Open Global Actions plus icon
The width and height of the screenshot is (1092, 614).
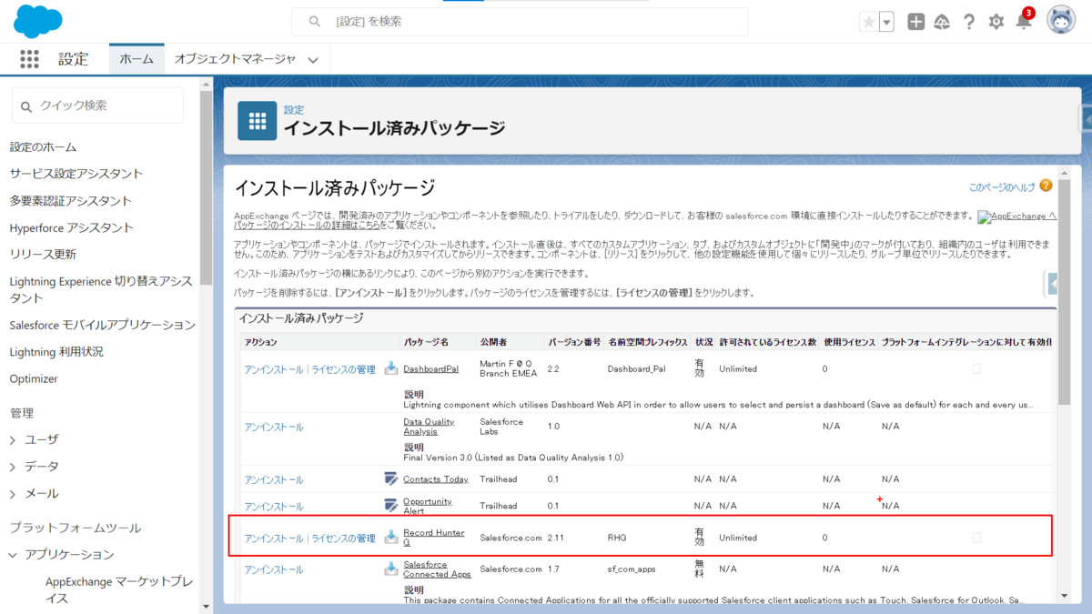915,22
